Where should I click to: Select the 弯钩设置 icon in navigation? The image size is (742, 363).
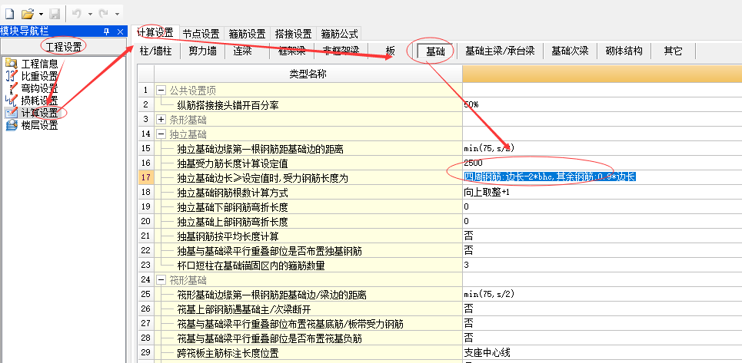pos(10,87)
